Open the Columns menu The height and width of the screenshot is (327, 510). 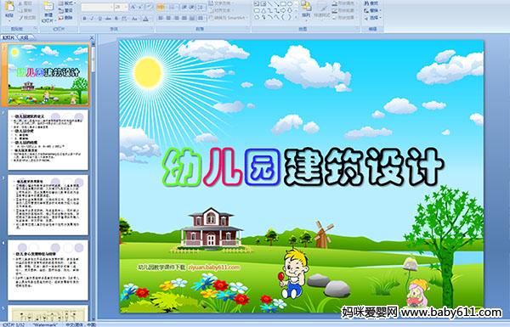201,18
